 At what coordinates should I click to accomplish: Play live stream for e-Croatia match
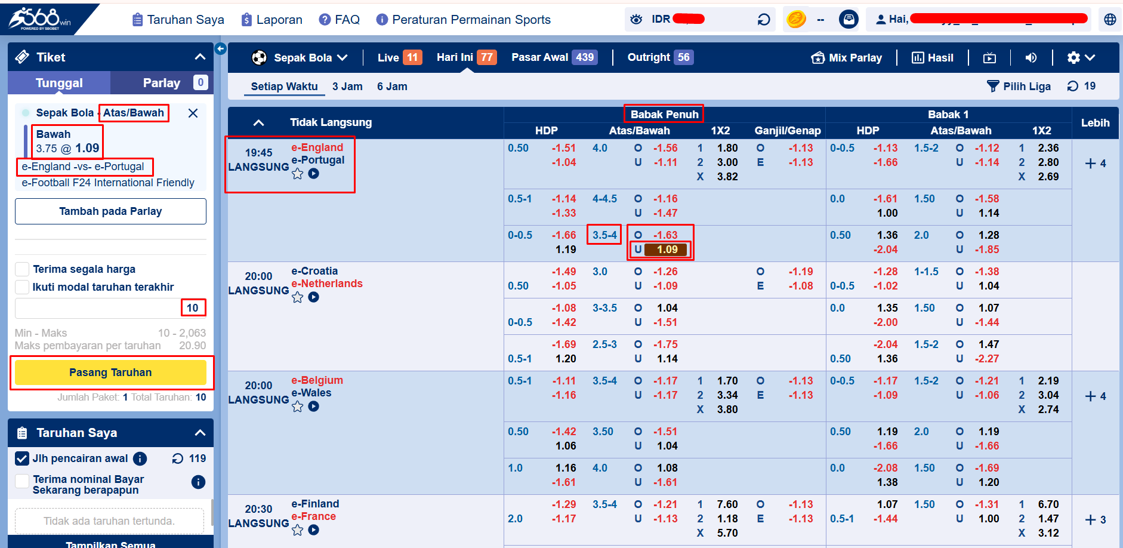point(313,297)
